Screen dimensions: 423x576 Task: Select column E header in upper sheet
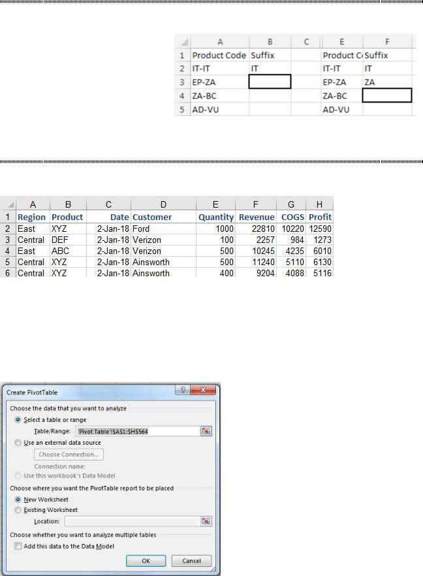(x=342, y=42)
